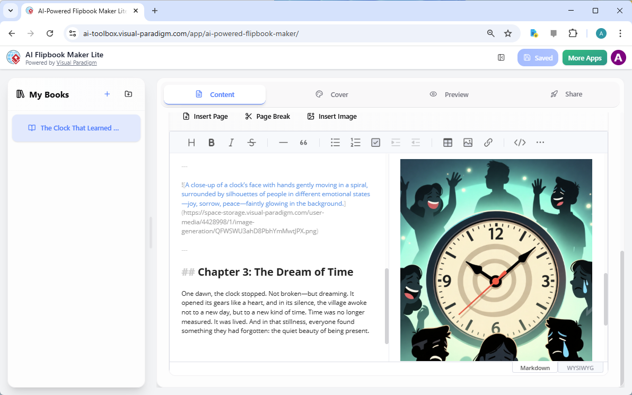This screenshot has height=395, width=632.
Task: Open the code block tool
Action: click(x=519, y=142)
